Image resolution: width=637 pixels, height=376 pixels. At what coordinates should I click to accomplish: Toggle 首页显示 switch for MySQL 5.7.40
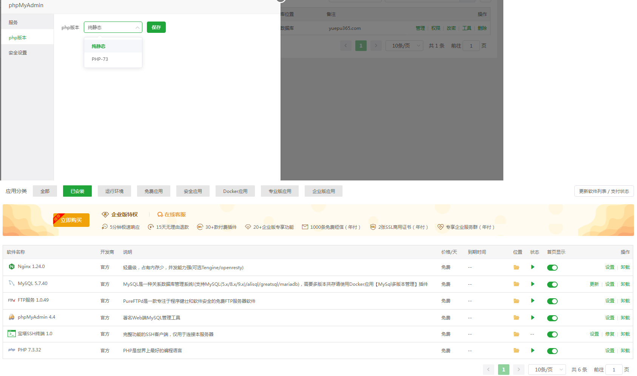pyautogui.click(x=552, y=285)
